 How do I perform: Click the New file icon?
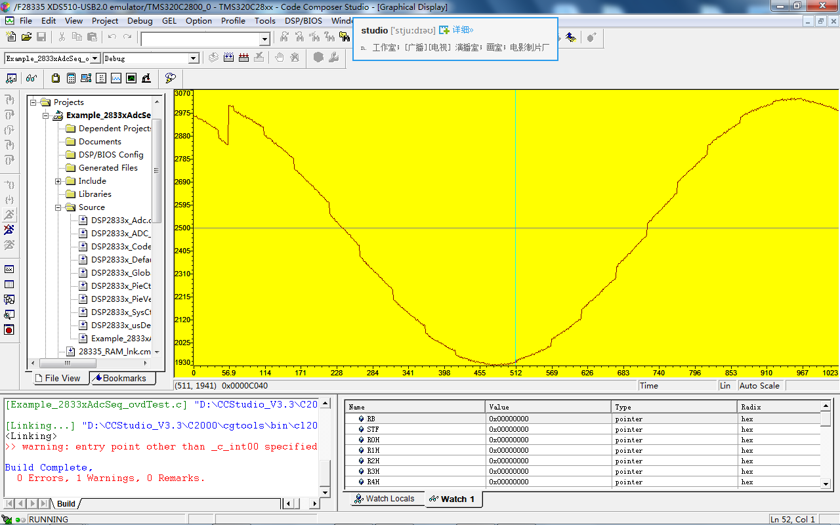[11, 37]
